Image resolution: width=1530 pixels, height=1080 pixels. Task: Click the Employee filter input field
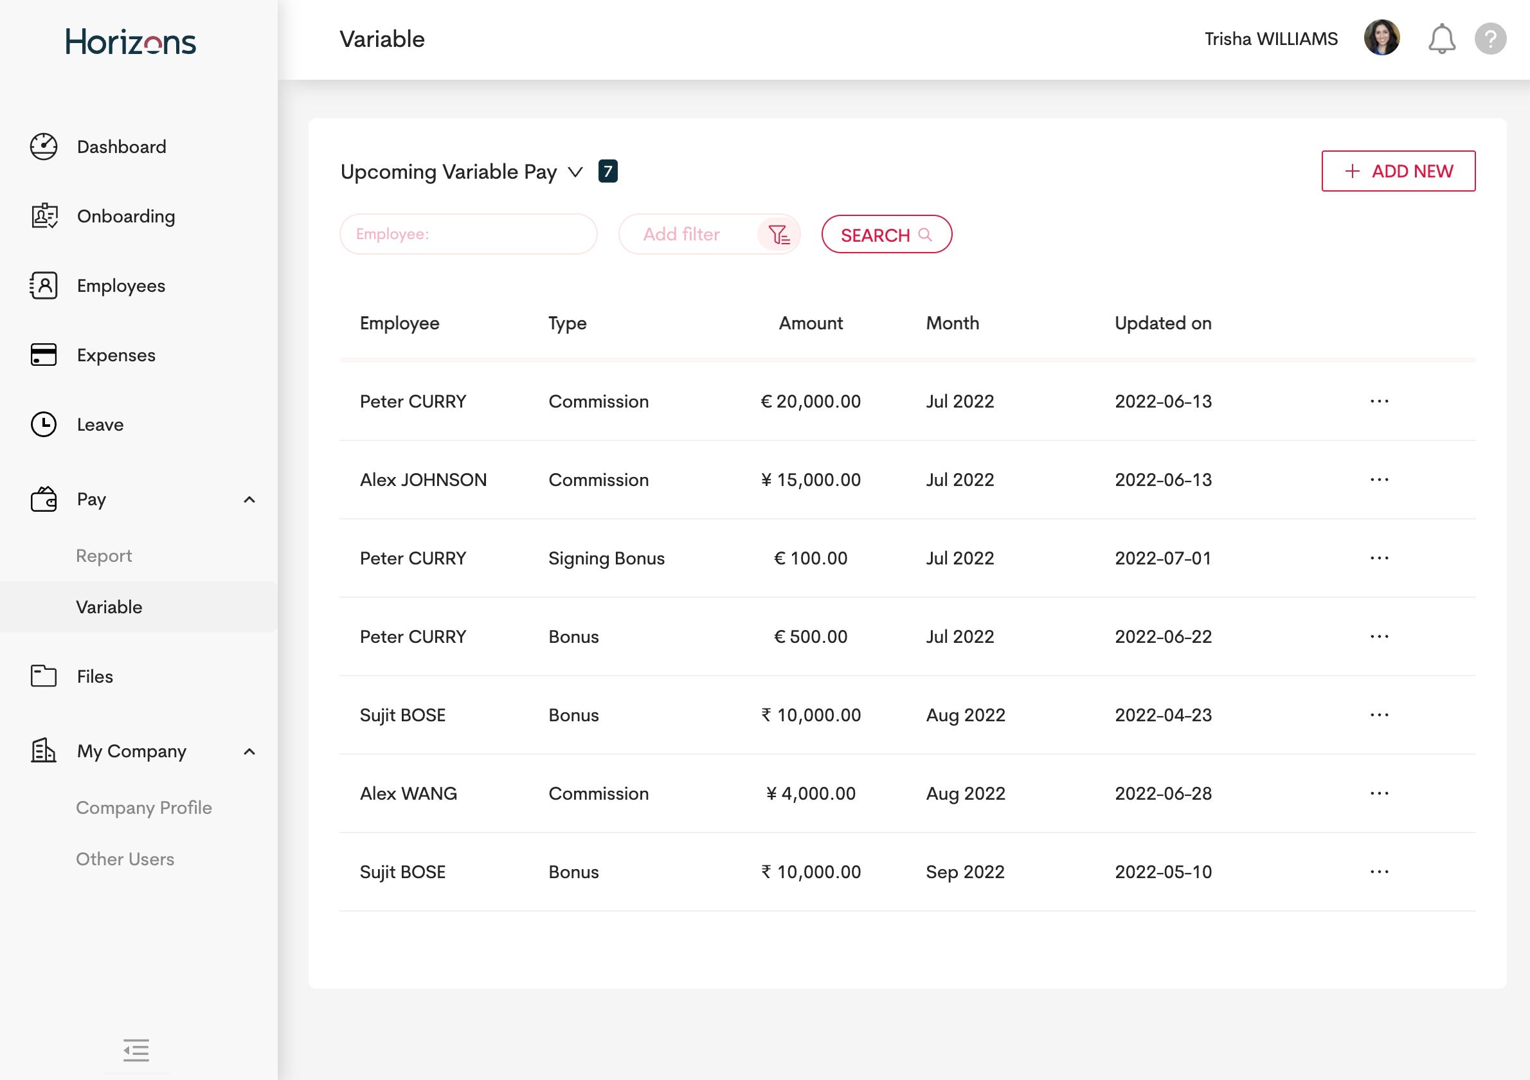click(x=468, y=235)
